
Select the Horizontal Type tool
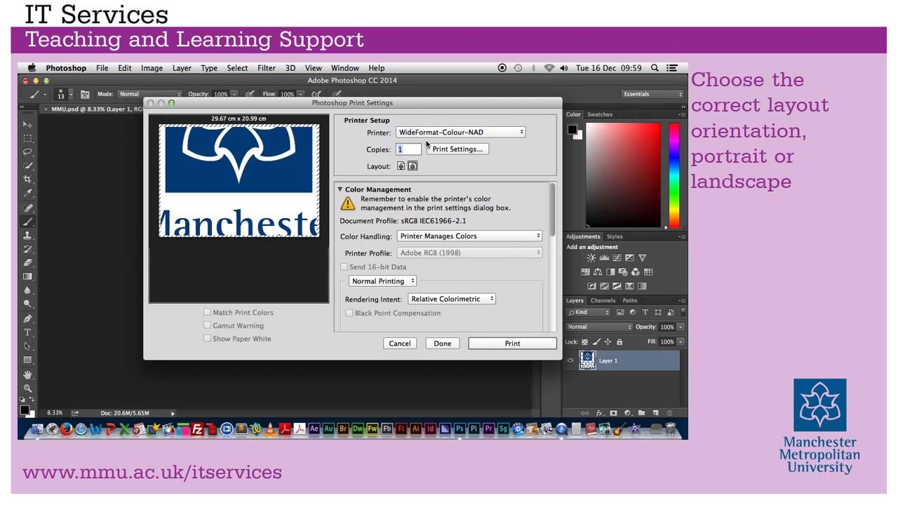(x=28, y=332)
